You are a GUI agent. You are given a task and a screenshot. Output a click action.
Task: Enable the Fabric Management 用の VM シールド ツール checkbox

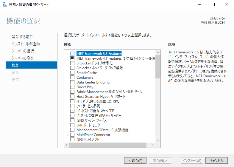pos(72,92)
